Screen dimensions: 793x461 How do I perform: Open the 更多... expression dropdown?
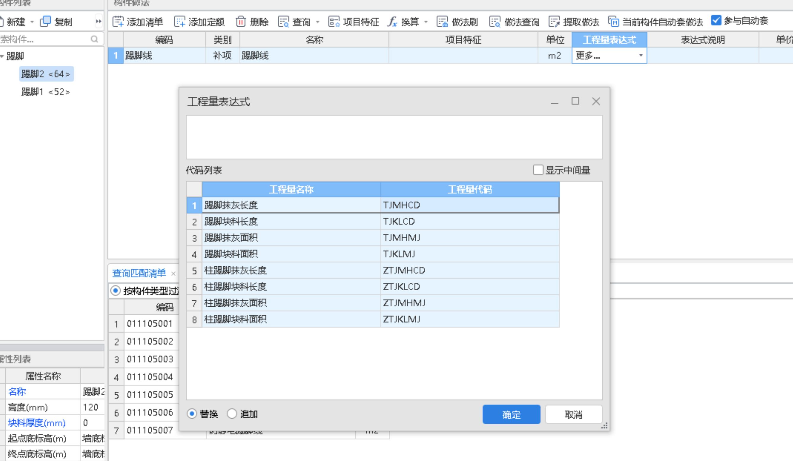(641, 56)
